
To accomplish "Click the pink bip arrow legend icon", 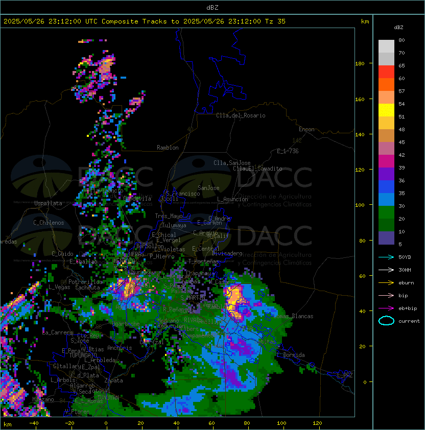I will click(386, 295).
